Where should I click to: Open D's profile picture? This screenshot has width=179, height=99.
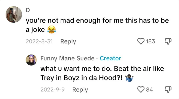pos(14,14)
